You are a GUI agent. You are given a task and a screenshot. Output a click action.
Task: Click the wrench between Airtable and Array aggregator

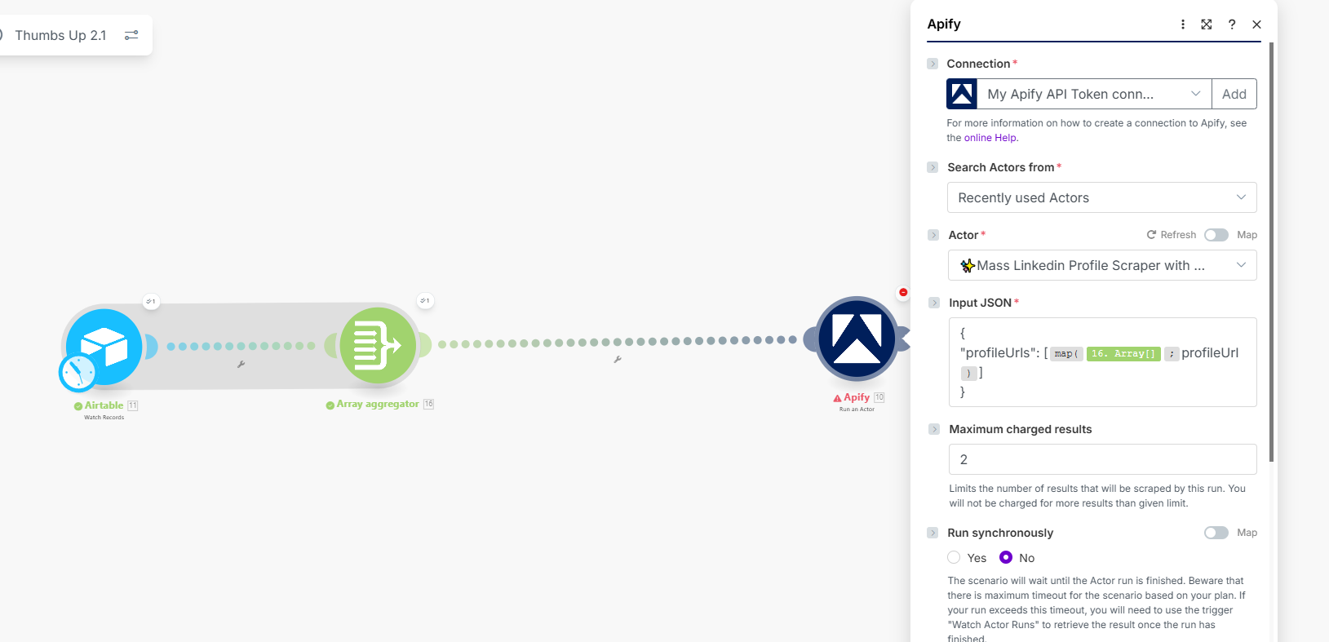[x=241, y=365]
